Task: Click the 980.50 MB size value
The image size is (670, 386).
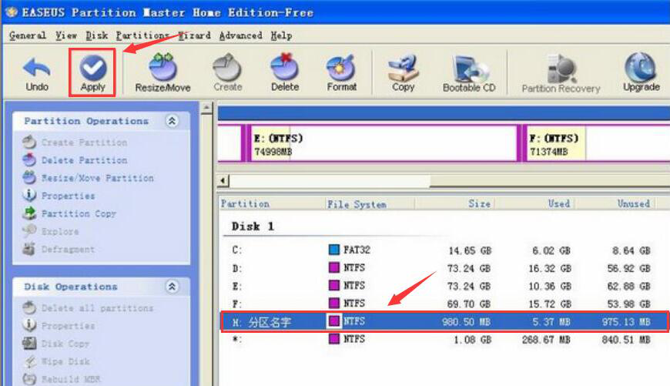Action: point(466,321)
